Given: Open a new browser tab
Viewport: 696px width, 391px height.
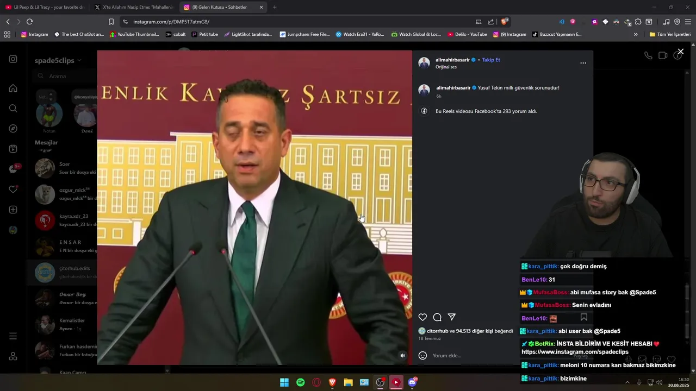Looking at the screenshot, I should coord(275,7).
